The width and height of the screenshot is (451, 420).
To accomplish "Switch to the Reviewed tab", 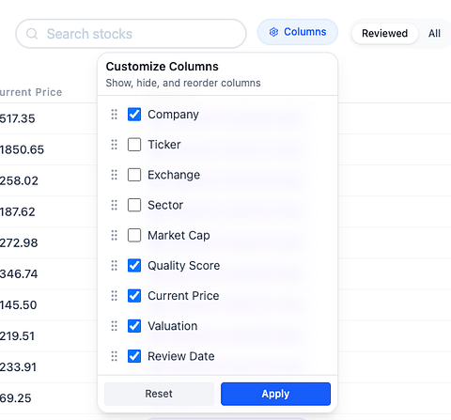I will coord(384,33).
